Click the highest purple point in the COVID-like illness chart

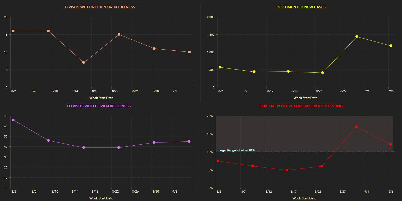coord(13,120)
